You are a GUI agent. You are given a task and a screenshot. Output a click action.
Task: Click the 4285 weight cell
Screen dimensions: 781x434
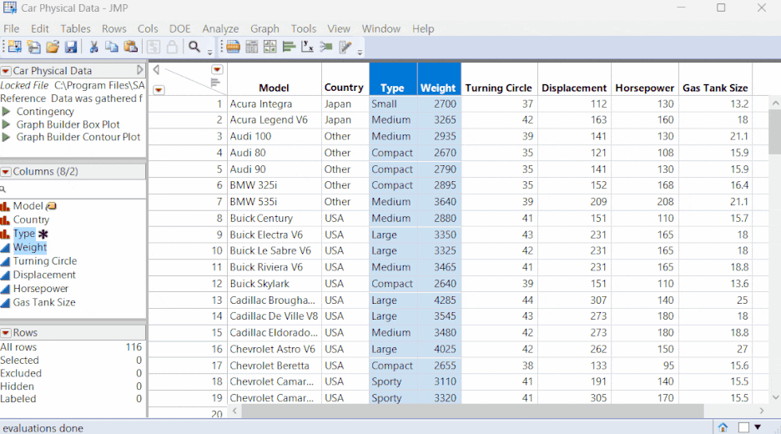[439, 300]
